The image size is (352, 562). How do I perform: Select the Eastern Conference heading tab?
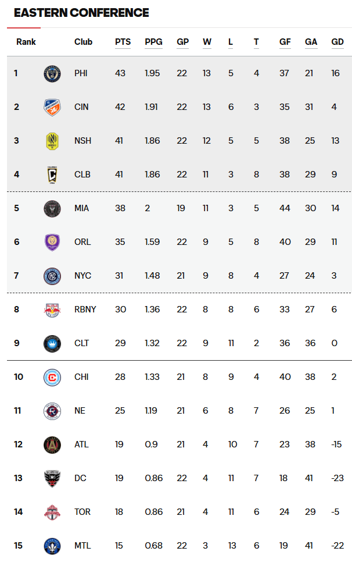[x=81, y=13]
